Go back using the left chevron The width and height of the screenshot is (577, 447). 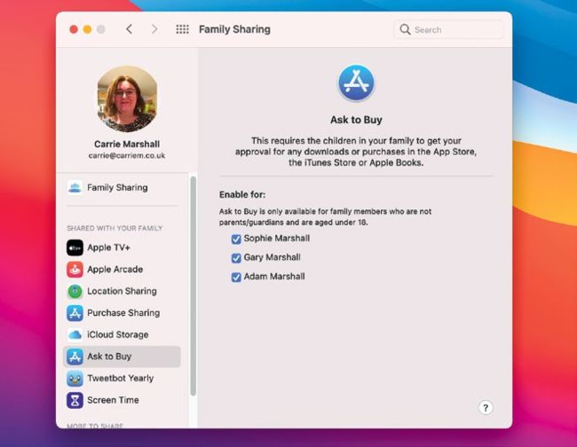130,29
